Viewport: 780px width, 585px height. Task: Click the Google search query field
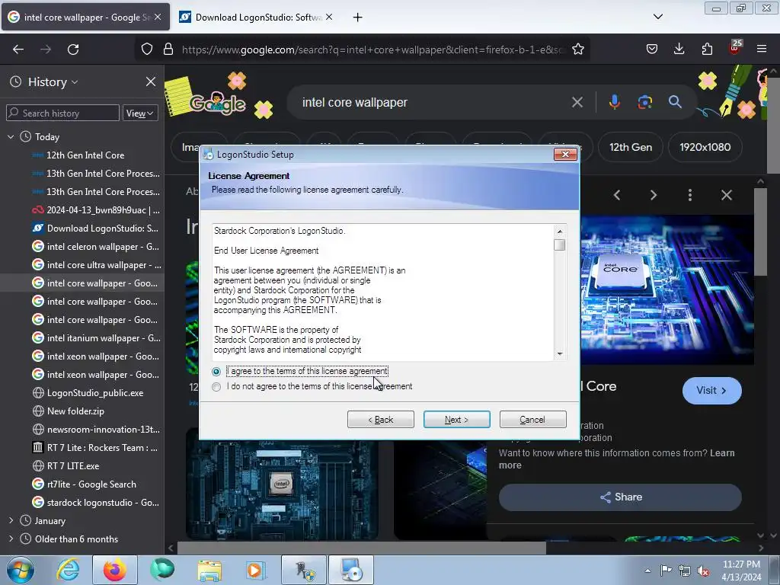pyautogui.click(x=433, y=103)
